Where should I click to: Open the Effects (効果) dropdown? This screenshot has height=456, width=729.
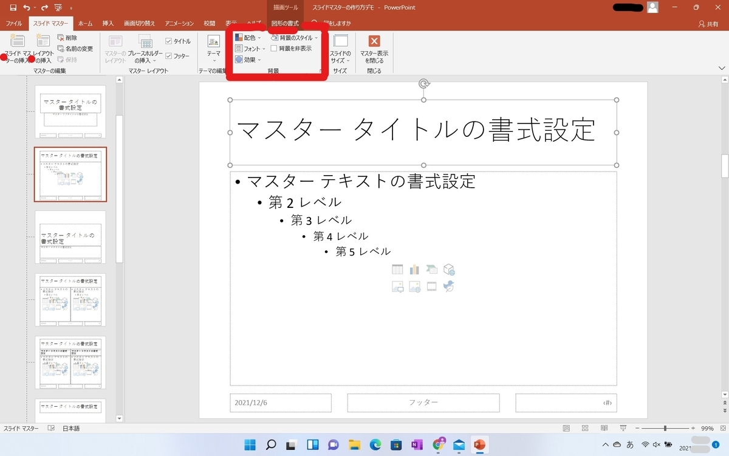[248, 60]
